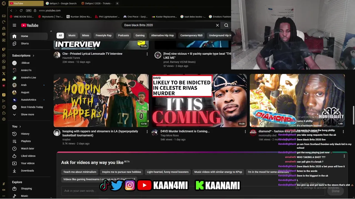Open Downloads in sidebar
Image resolution: width=355 pixels, height=199 pixels.
29,171
